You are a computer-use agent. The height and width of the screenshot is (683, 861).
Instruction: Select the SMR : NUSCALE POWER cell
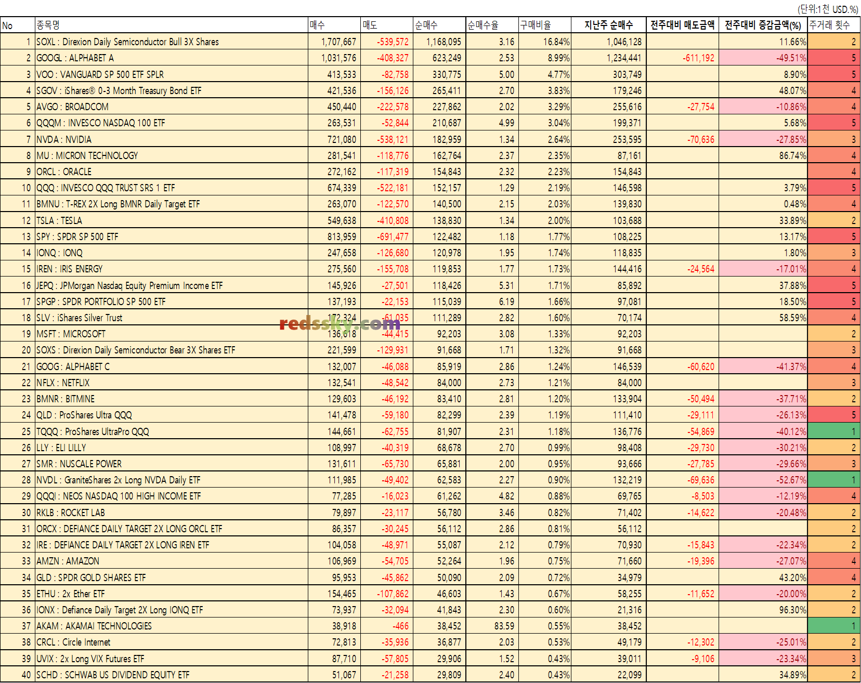point(172,464)
